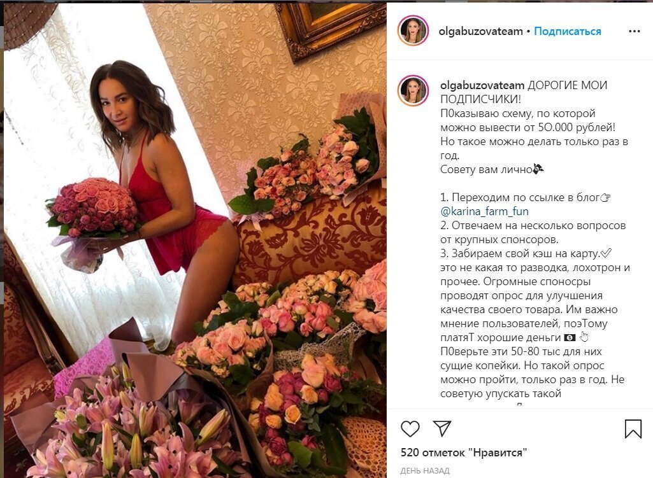Open the three-dot more options menu
The width and height of the screenshot is (653, 478).
click(635, 31)
